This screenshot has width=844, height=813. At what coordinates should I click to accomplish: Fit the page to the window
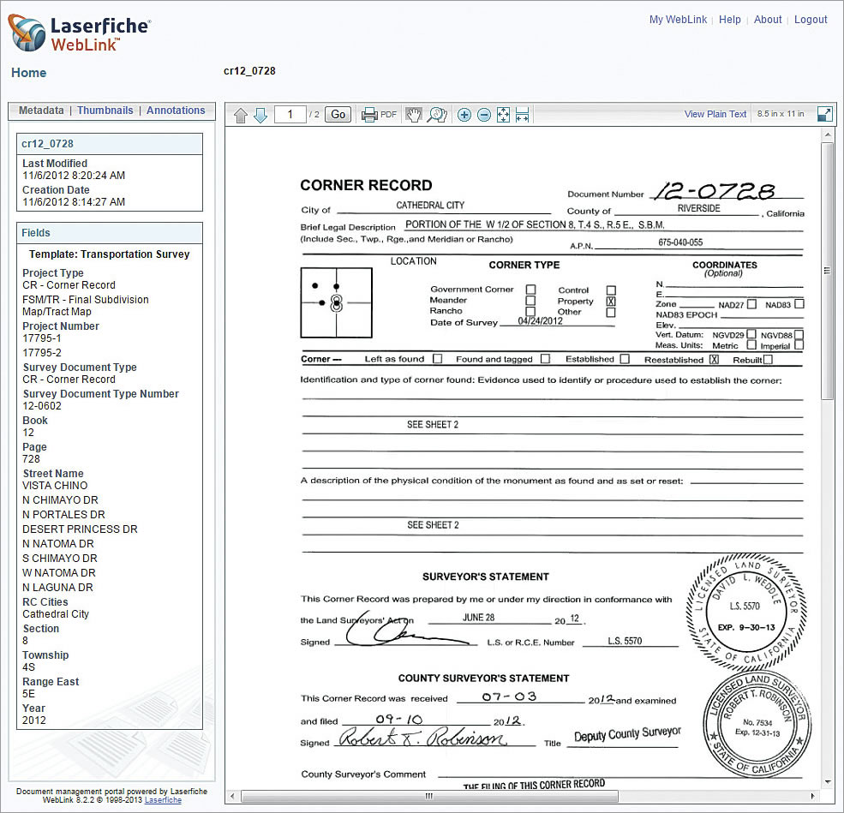point(503,115)
